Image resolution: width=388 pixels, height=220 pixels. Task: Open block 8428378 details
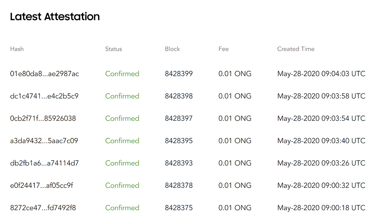coord(178,186)
